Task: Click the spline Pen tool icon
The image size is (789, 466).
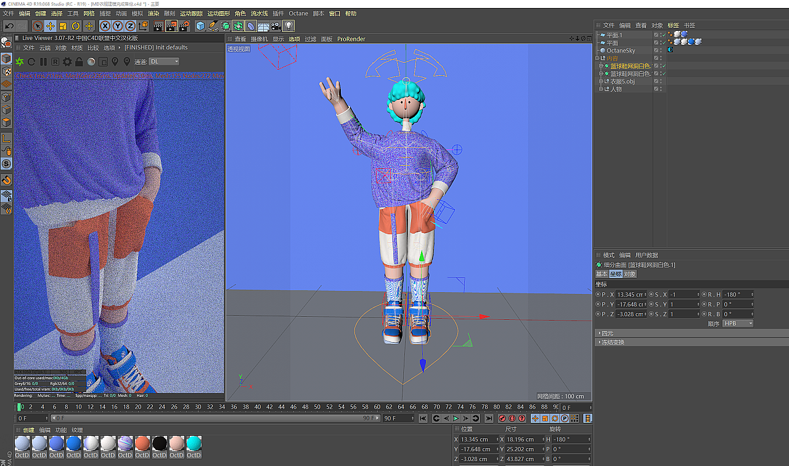Action: 213,26
